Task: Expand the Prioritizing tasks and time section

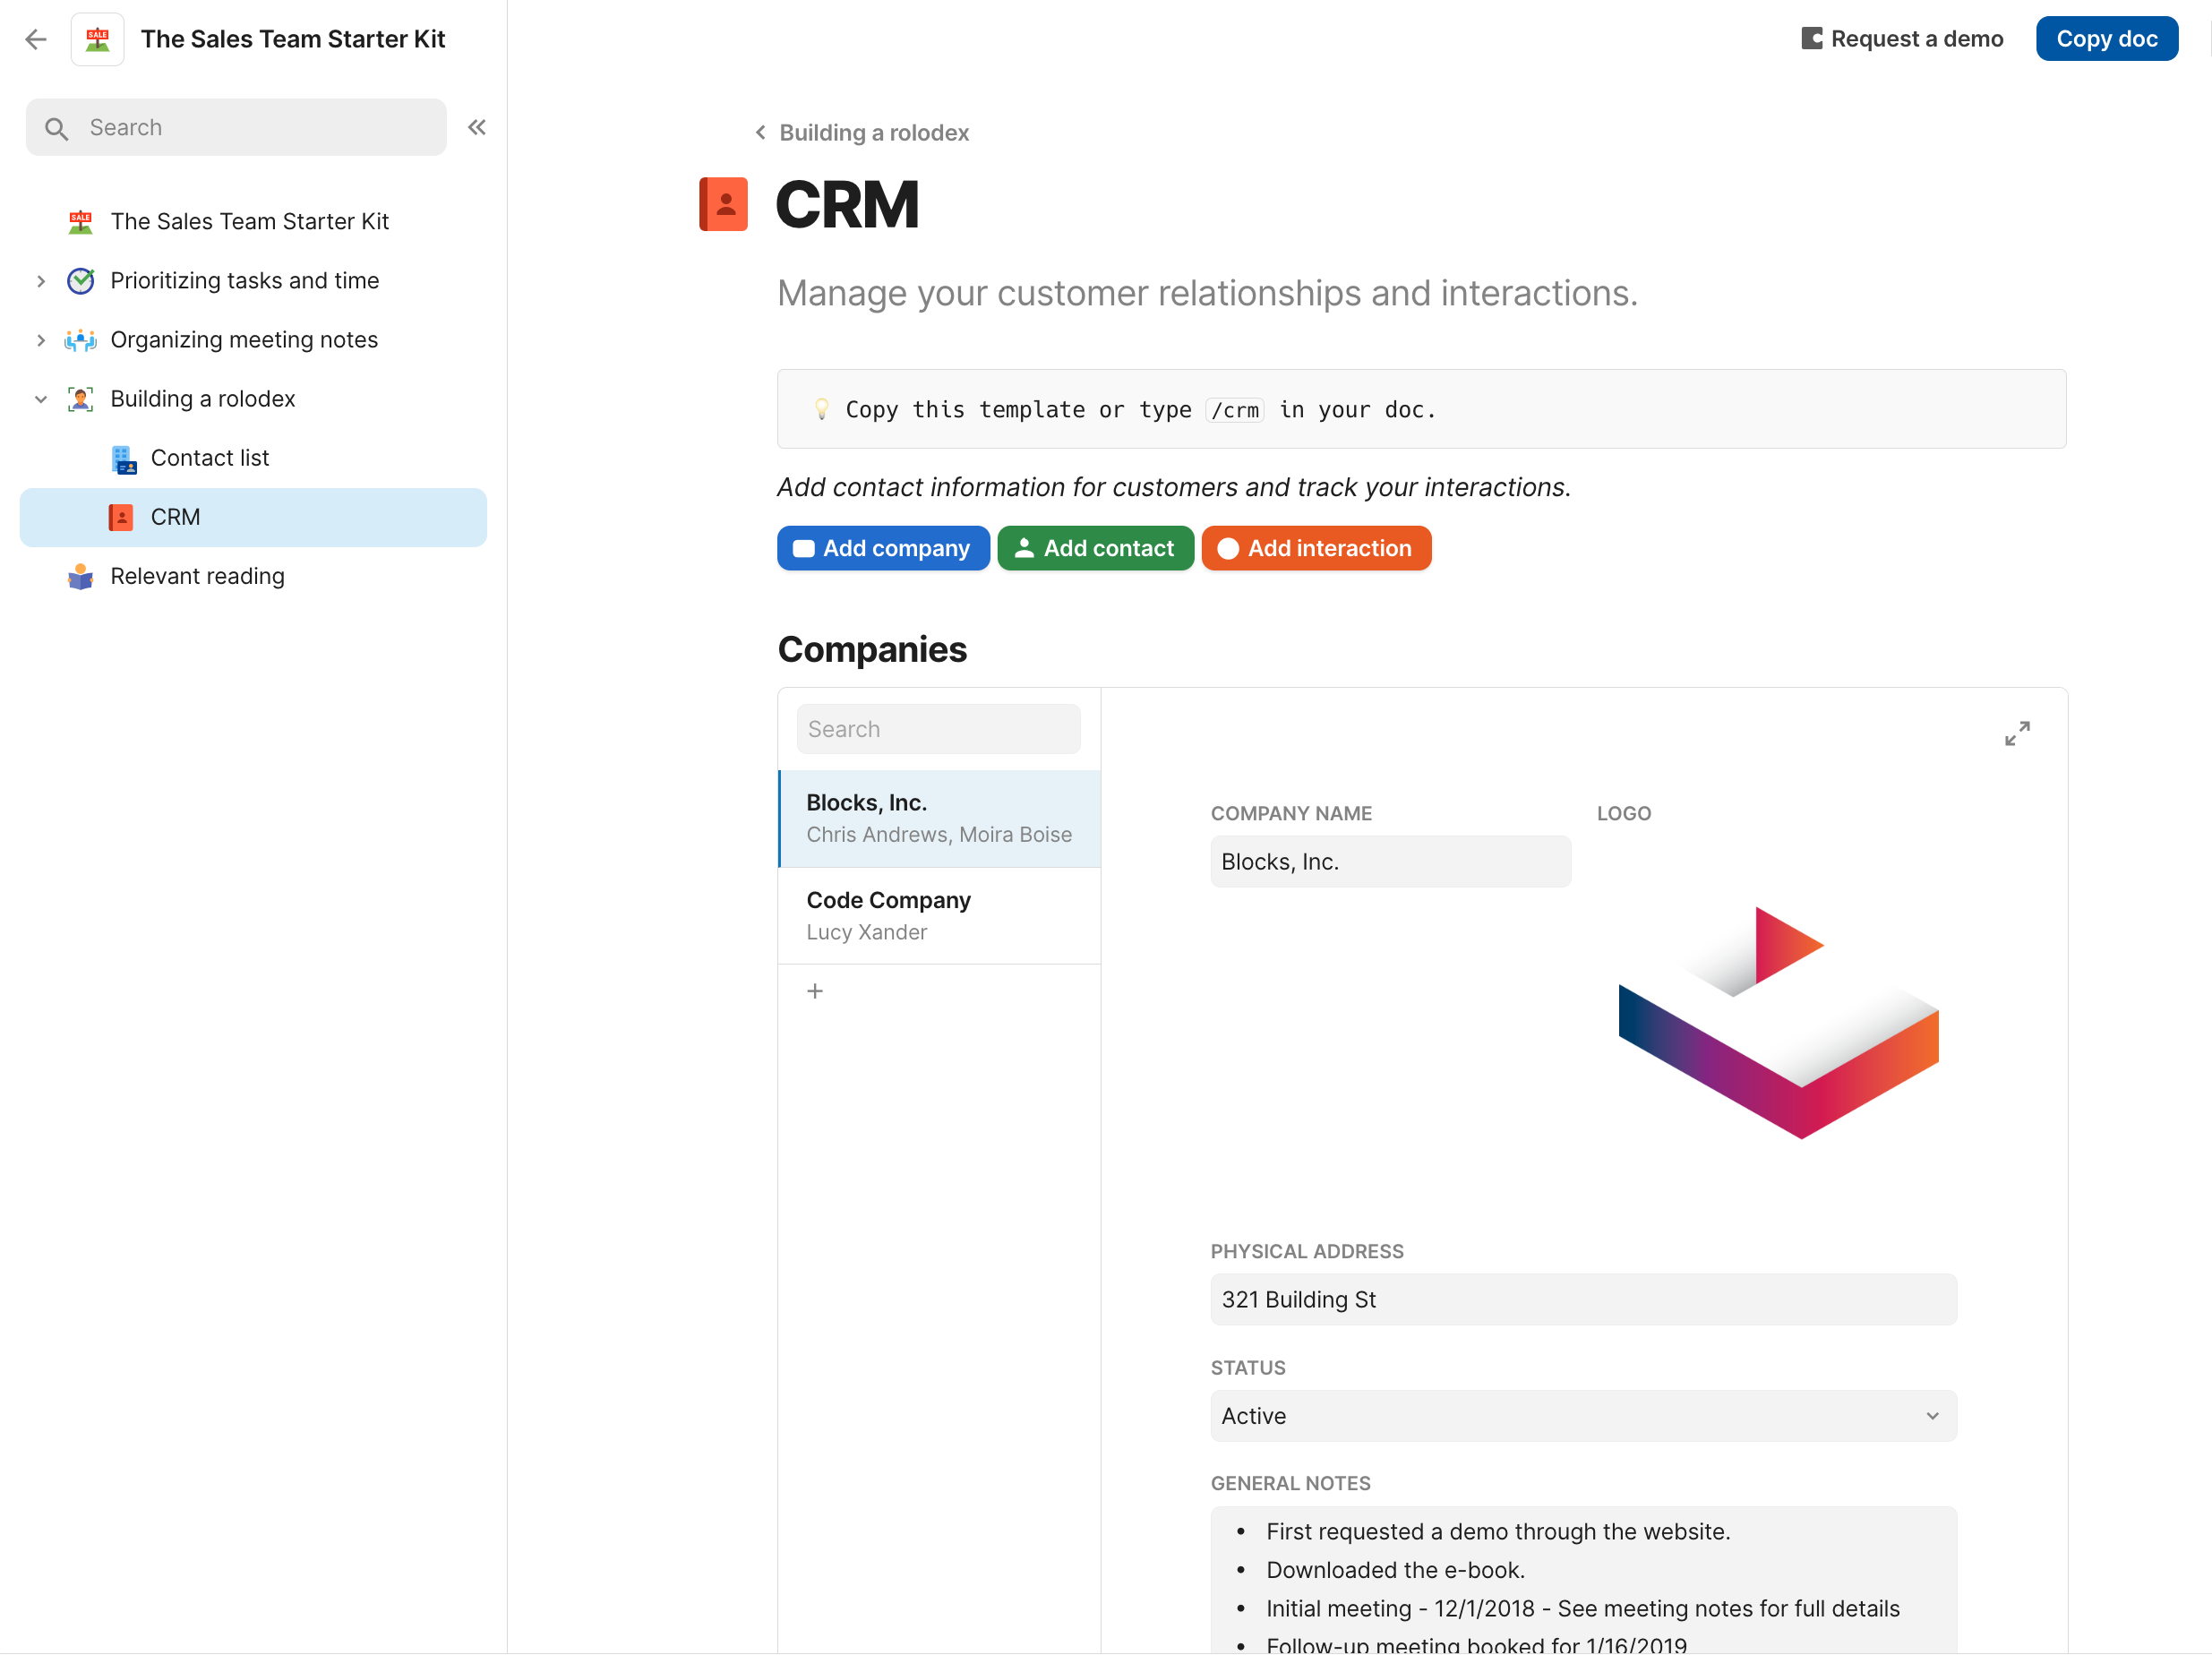Action: 40,281
